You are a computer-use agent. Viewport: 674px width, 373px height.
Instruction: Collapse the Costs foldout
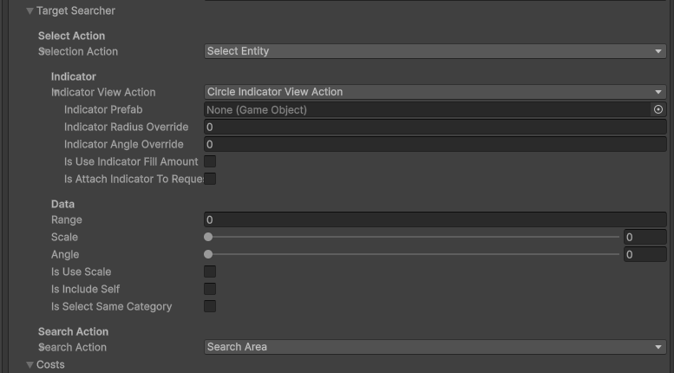point(30,365)
